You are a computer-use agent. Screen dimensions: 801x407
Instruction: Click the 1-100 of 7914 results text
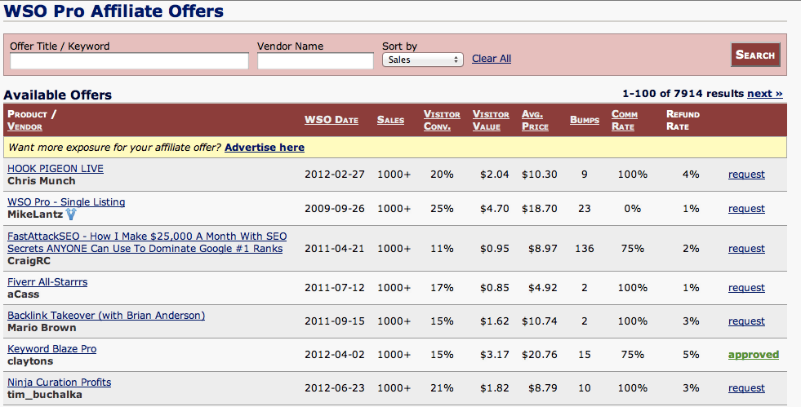[x=683, y=93]
